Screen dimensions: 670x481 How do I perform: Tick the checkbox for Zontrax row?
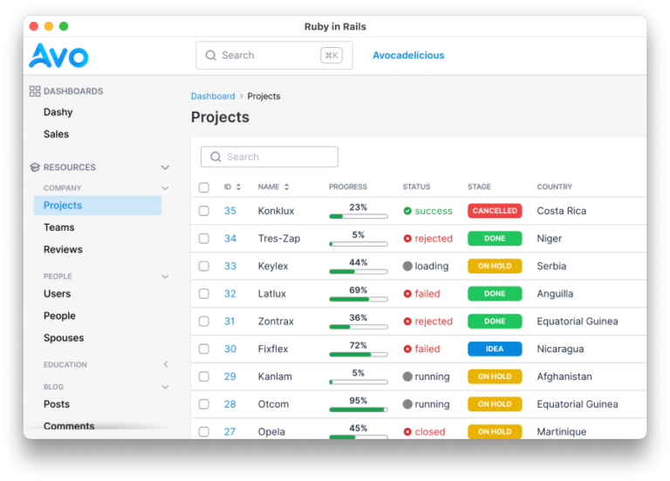pos(204,322)
